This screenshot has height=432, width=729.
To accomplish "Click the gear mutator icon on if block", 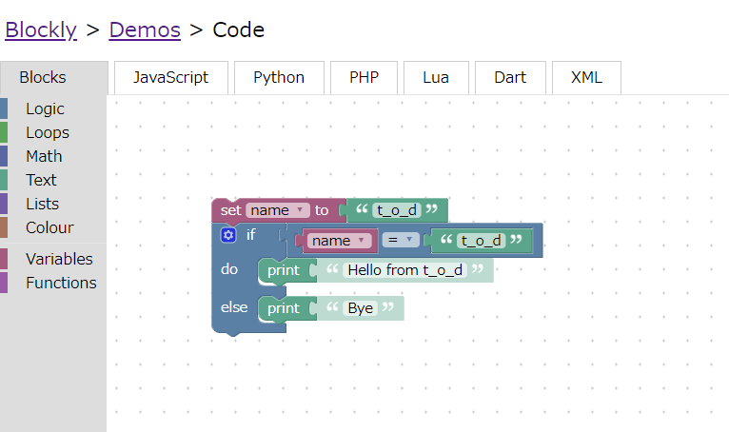I will pos(227,235).
